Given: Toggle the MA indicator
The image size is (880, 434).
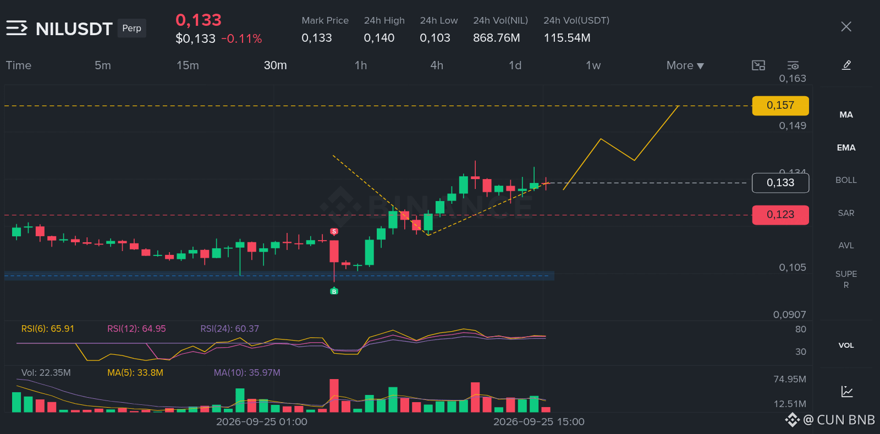Looking at the screenshot, I should tap(846, 115).
